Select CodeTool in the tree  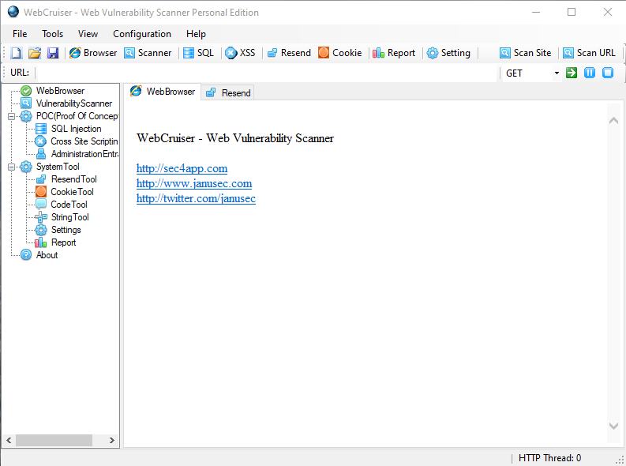[69, 205]
